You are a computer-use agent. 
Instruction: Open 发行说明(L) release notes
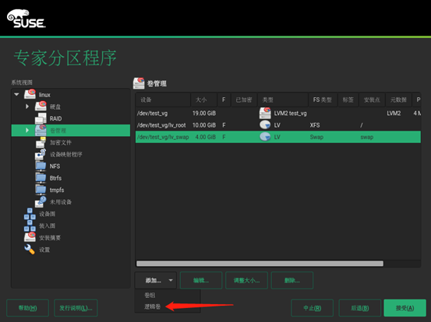pos(76,308)
